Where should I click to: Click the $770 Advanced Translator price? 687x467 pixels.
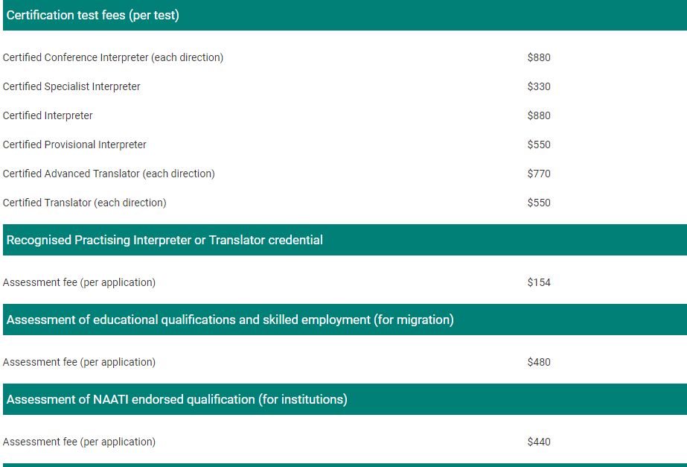(539, 174)
